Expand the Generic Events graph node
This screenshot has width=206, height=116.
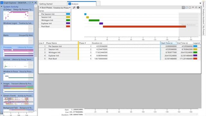(1, 96)
